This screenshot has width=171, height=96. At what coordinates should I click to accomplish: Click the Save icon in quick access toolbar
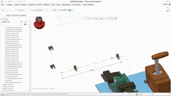click(9, 2)
